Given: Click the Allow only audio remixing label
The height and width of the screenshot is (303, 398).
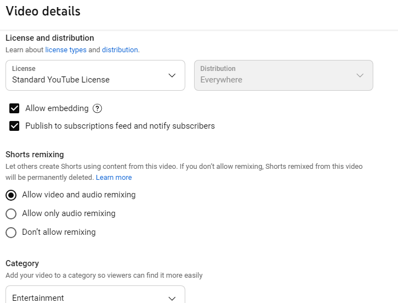Looking at the screenshot, I should click(69, 213).
